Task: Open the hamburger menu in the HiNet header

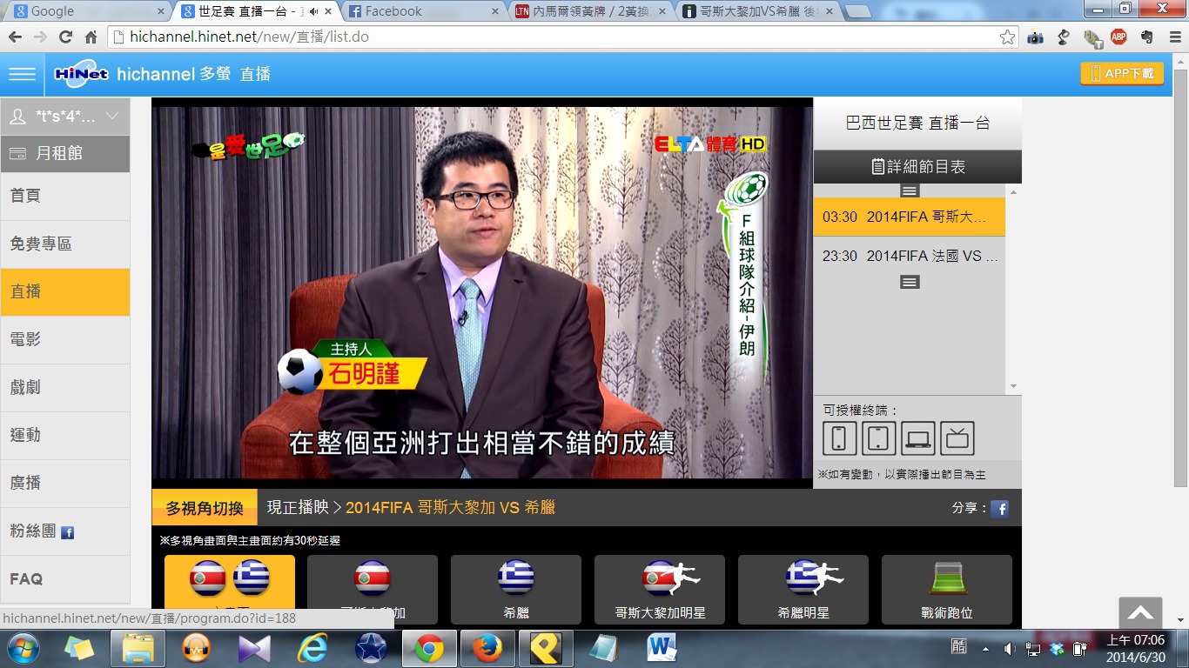Action: [x=22, y=74]
